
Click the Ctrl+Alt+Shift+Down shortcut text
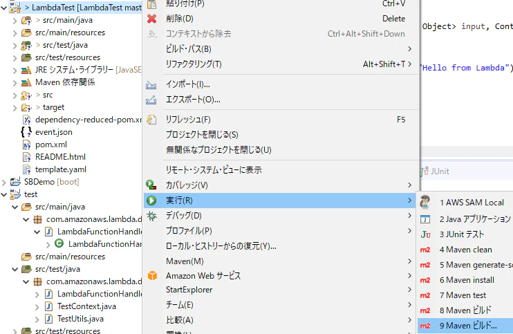(x=366, y=34)
